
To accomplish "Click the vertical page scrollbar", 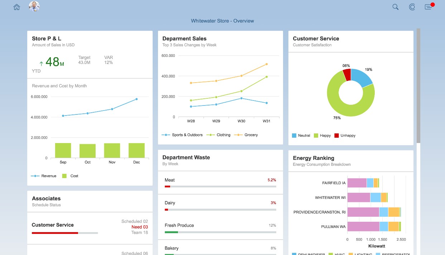I will tap(418, 86).
